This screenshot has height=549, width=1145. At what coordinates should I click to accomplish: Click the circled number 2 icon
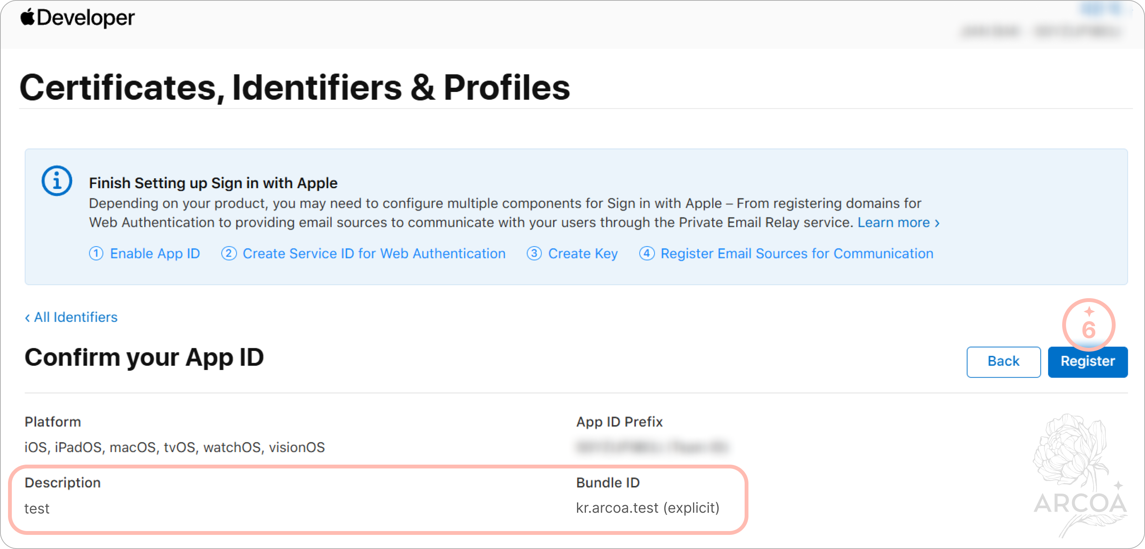(229, 254)
